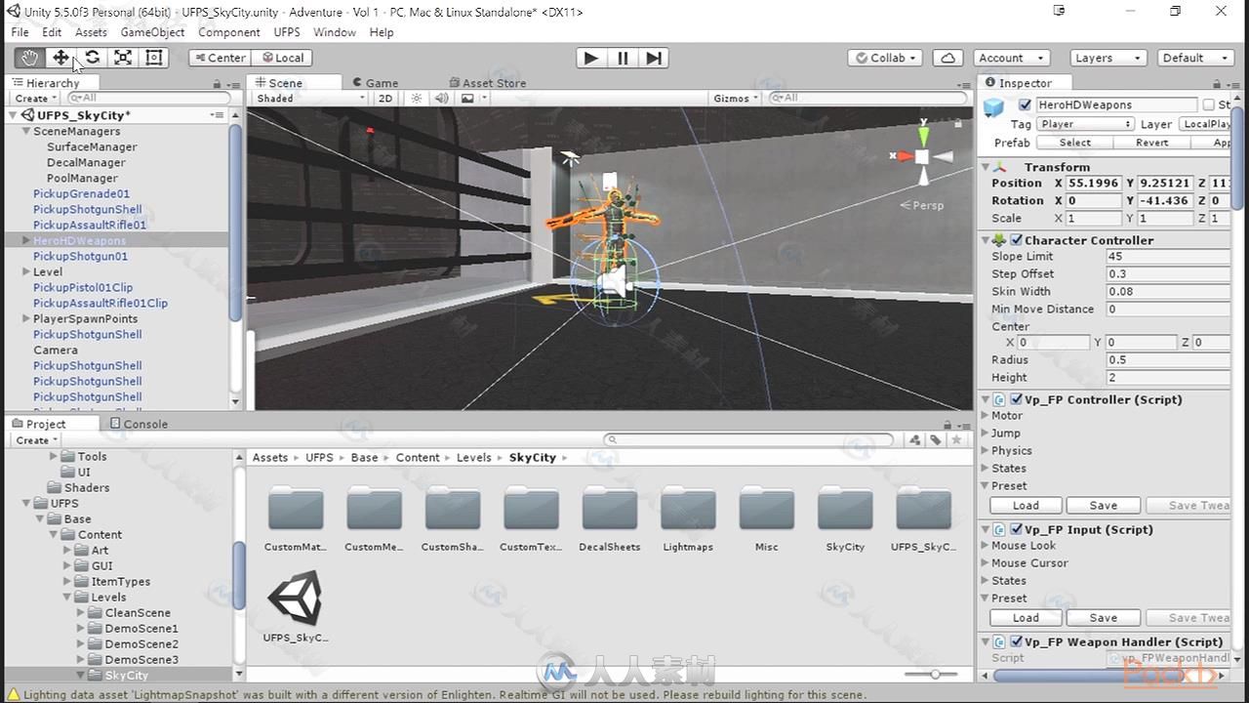Adjust the asset thumbnail size slider
1249x703 pixels.
936,674
